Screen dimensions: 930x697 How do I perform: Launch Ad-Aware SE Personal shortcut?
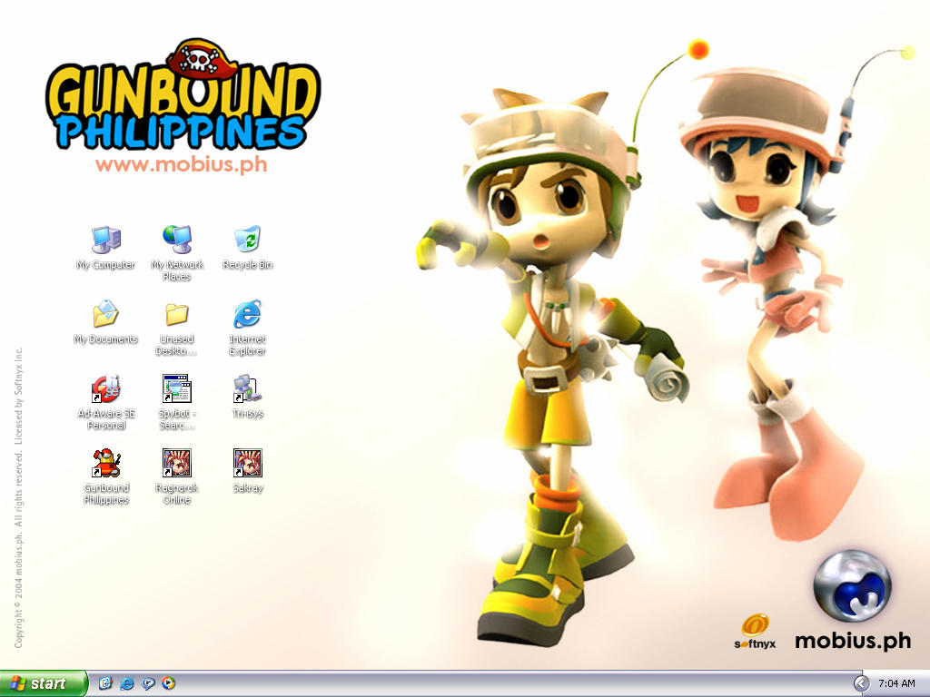(105, 388)
